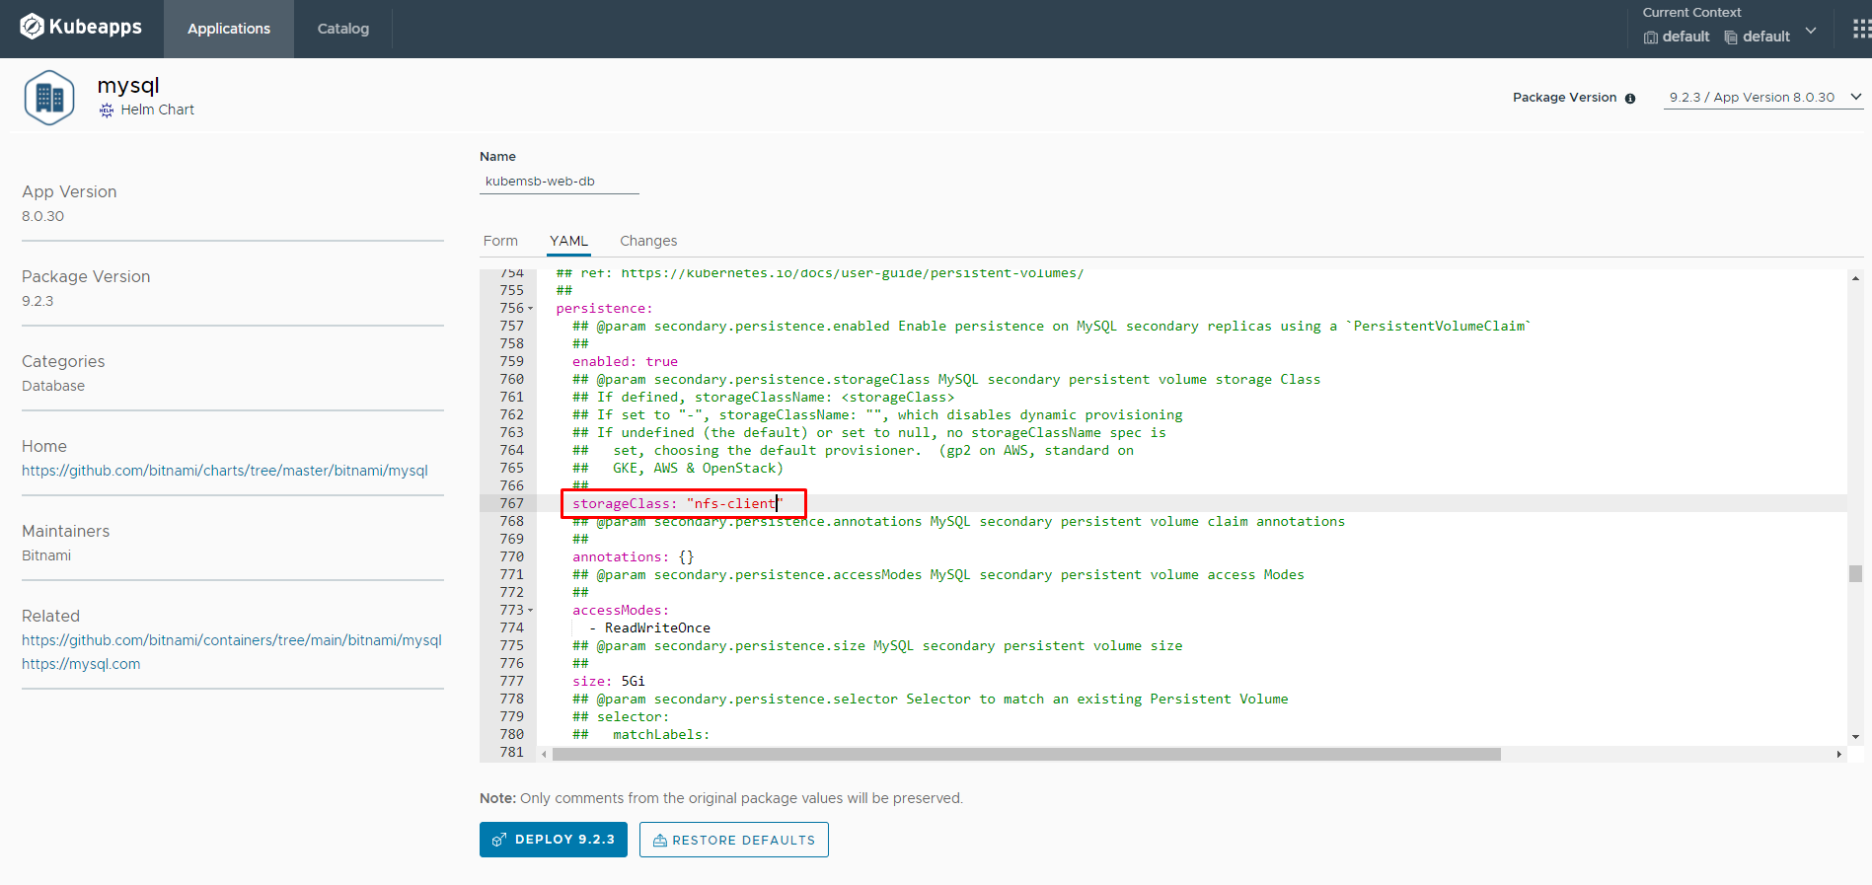1872x885 pixels.
Task: Click the scroll up arrow of editor
Action: (1855, 278)
